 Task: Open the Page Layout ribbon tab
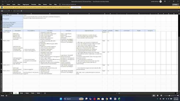point(26,4)
